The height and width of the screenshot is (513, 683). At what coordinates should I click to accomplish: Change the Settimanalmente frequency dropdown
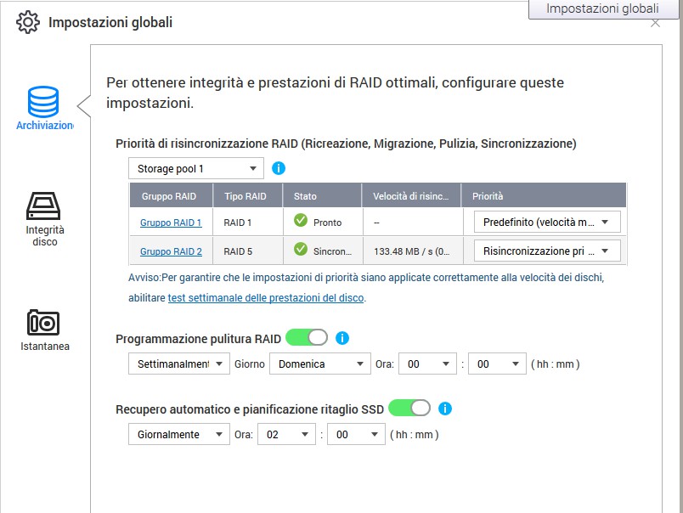click(178, 364)
